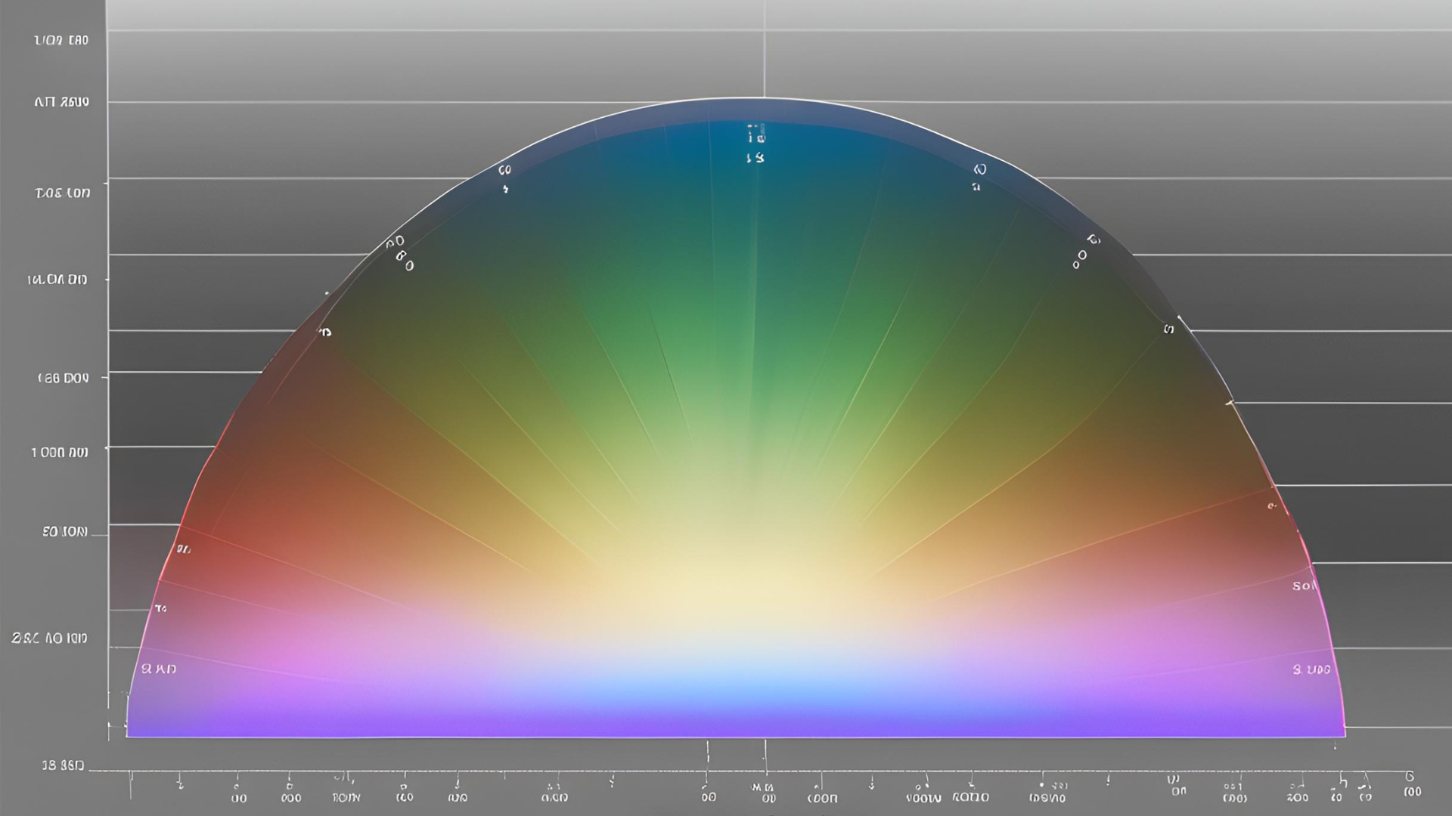Click the 'S 100' label at lower right
This screenshot has height=816, width=1452.
1311,669
